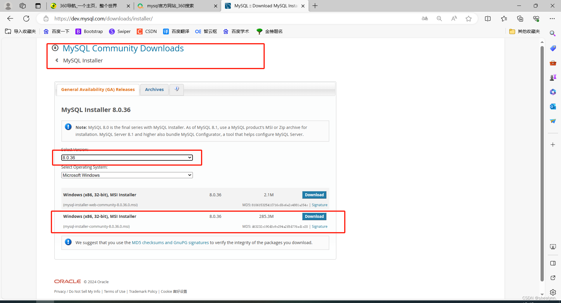Open Bootstrap bookmark

click(89, 31)
